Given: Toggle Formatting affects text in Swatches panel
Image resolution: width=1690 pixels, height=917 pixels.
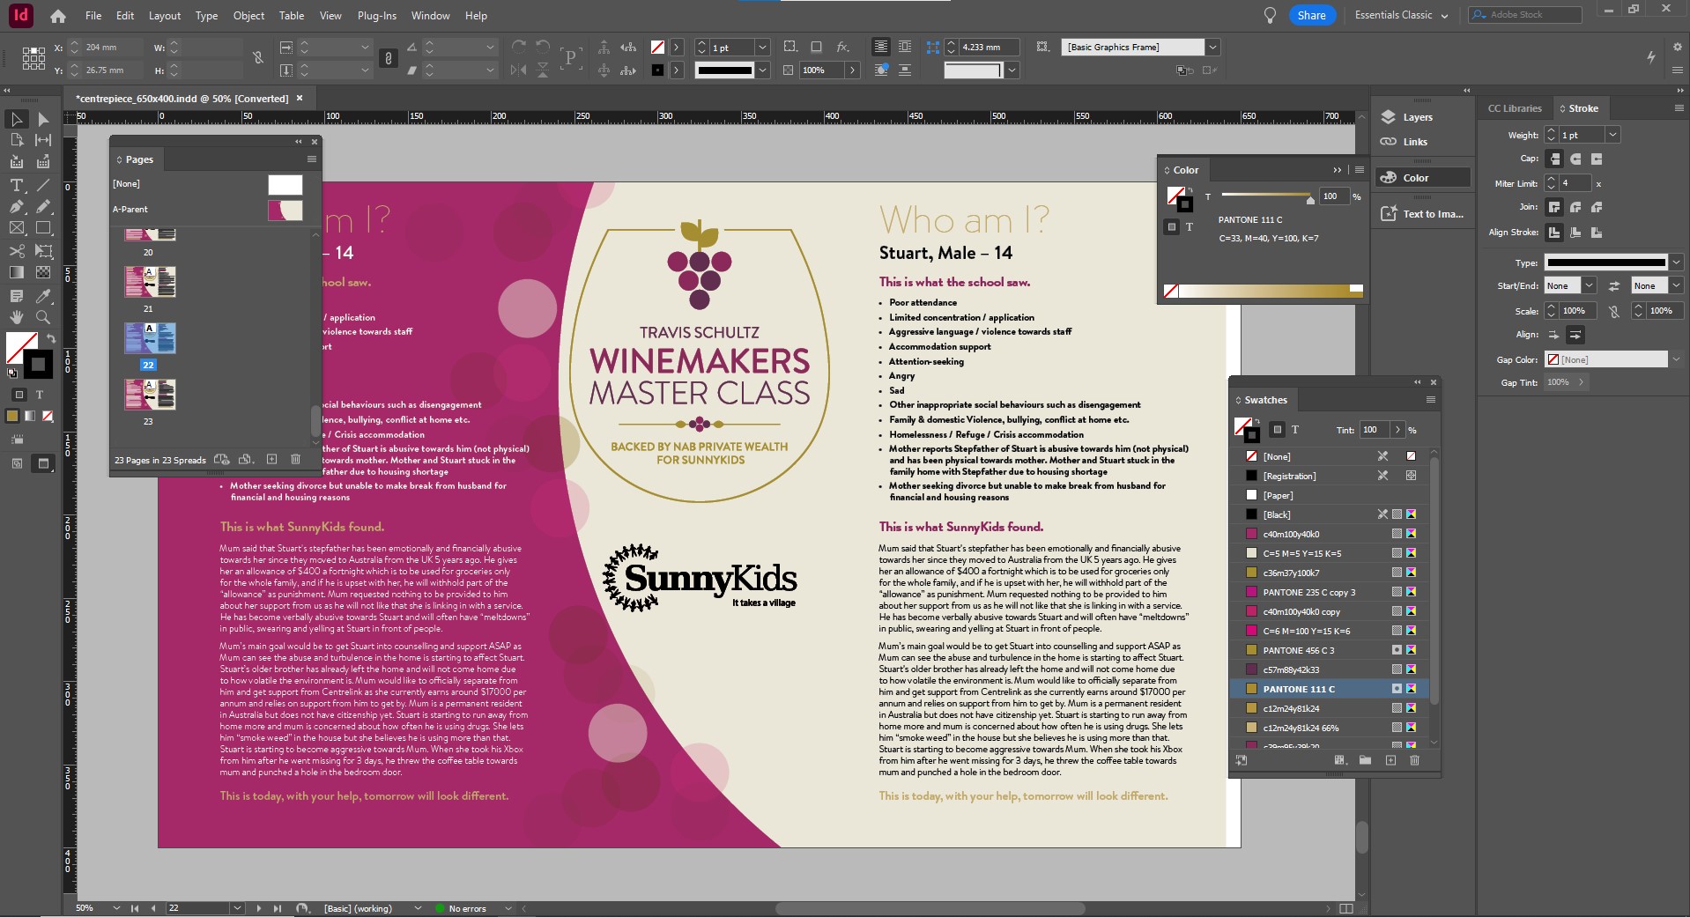Looking at the screenshot, I should pos(1296,430).
